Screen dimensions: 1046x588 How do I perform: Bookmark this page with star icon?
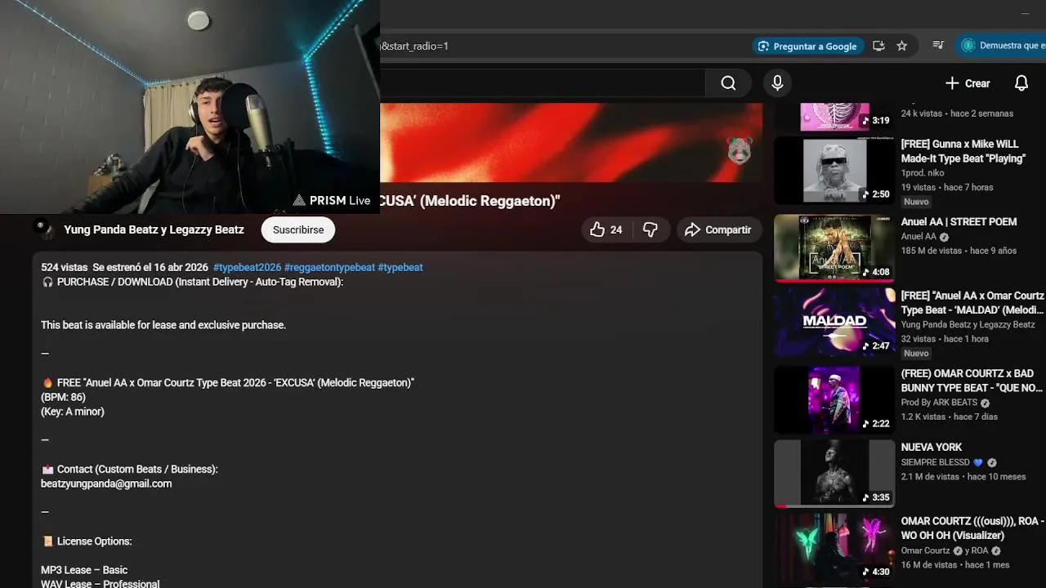(x=902, y=46)
